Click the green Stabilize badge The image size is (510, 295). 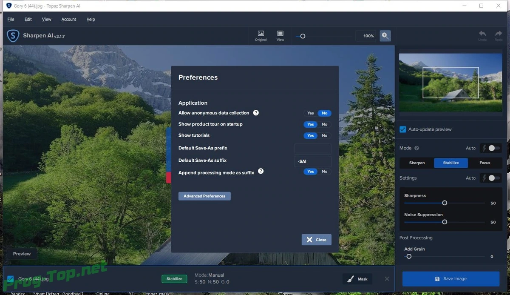tap(174, 279)
